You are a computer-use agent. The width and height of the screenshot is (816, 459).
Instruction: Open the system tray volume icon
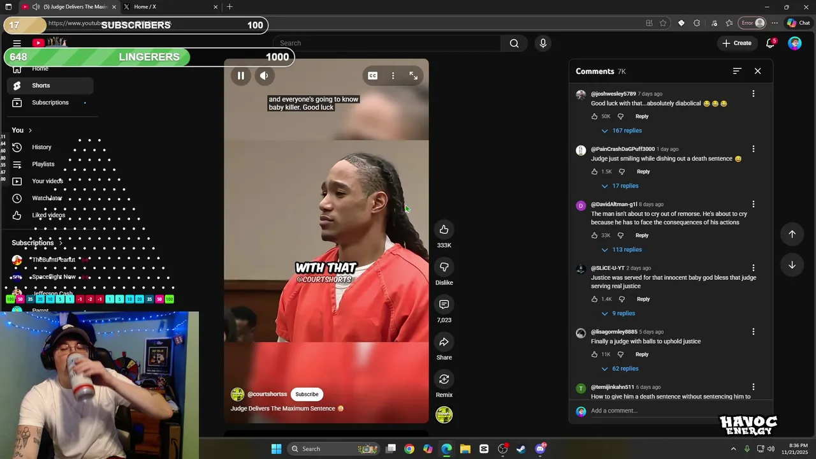(x=771, y=449)
